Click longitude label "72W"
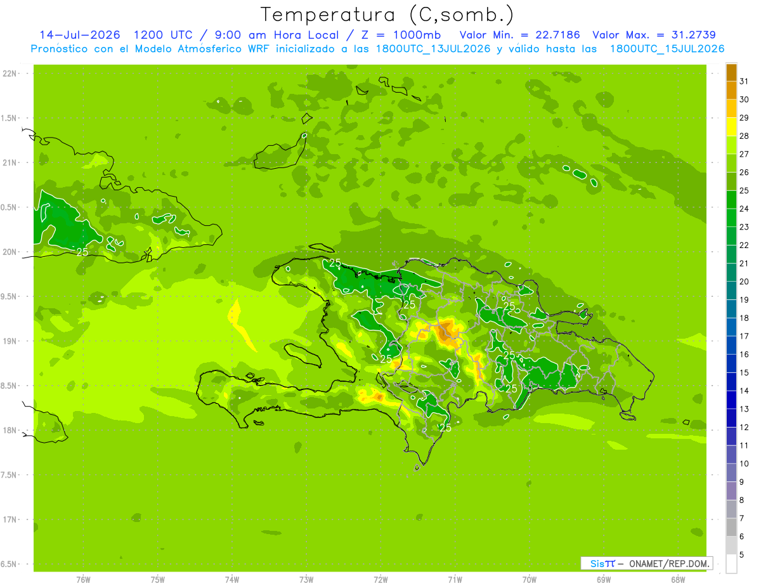 pyautogui.click(x=380, y=579)
